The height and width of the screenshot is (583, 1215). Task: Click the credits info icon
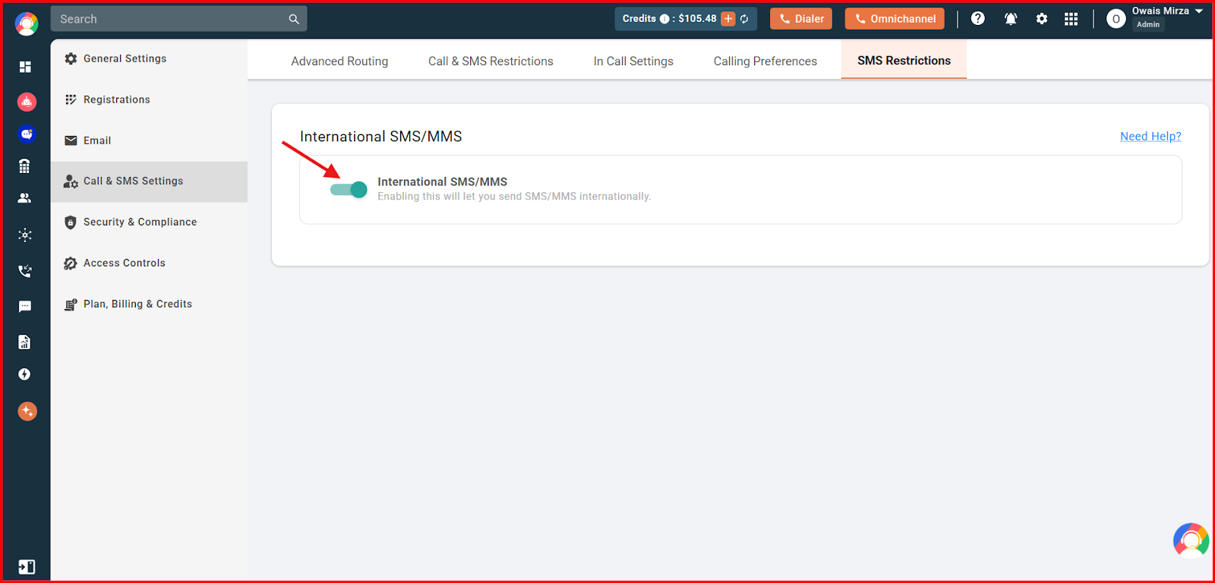(x=664, y=19)
